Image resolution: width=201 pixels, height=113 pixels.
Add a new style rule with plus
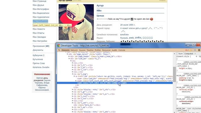click(x=196, y=56)
